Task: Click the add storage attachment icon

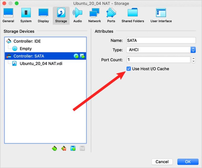Action: (x=73, y=149)
